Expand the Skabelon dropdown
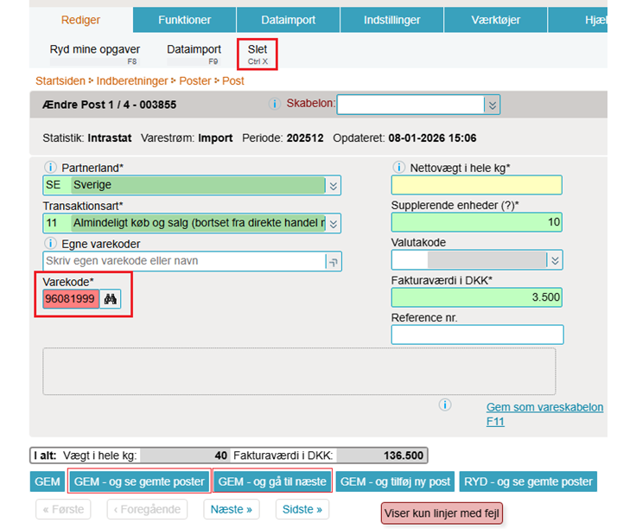This screenshot has height=529, width=636. tap(492, 105)
